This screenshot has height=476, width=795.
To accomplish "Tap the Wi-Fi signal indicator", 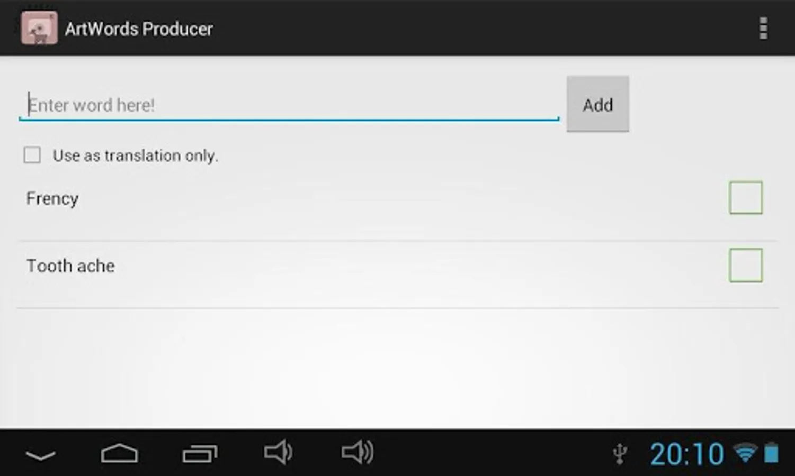I will coord(745,453).
